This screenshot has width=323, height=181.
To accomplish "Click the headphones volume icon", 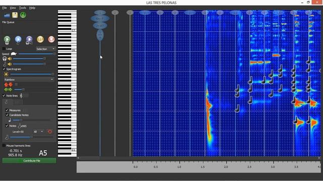I will pos(5,59).
